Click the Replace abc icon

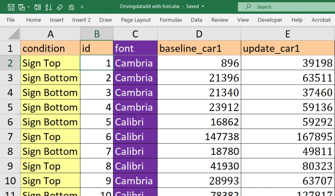(x=71, y=7)
